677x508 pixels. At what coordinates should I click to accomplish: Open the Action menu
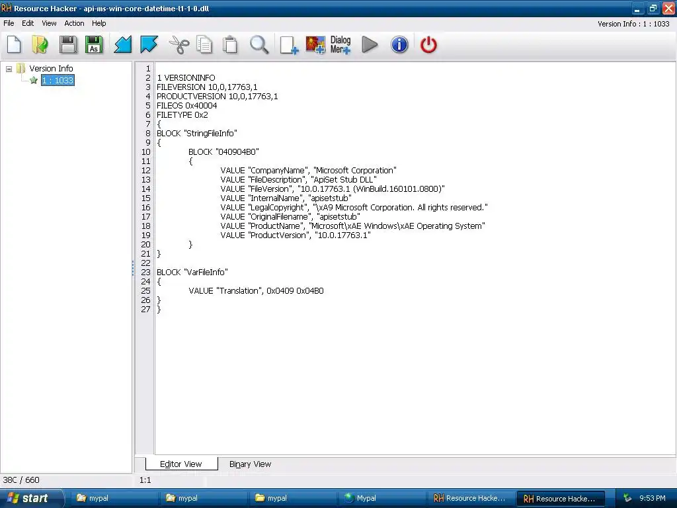[74, 23]
